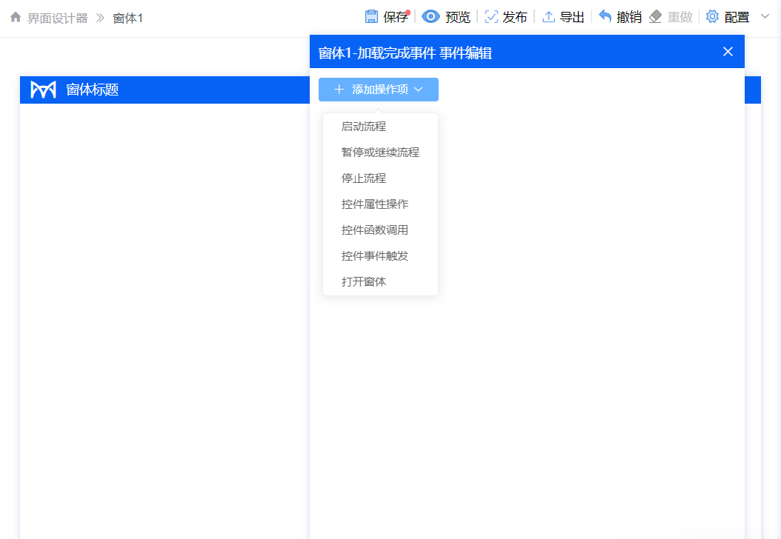
Task: Open 配置 (Configure) settings gear
Action: [712, 16]
